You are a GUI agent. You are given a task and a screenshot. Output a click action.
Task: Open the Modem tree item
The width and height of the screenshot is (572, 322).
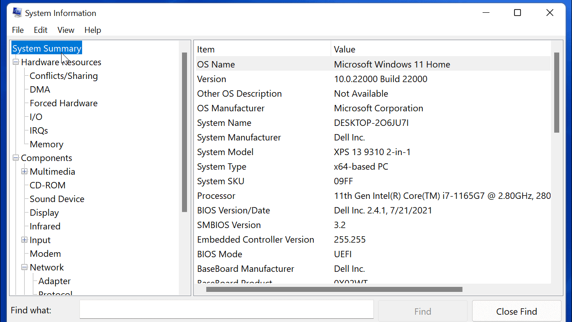[45, 254]
